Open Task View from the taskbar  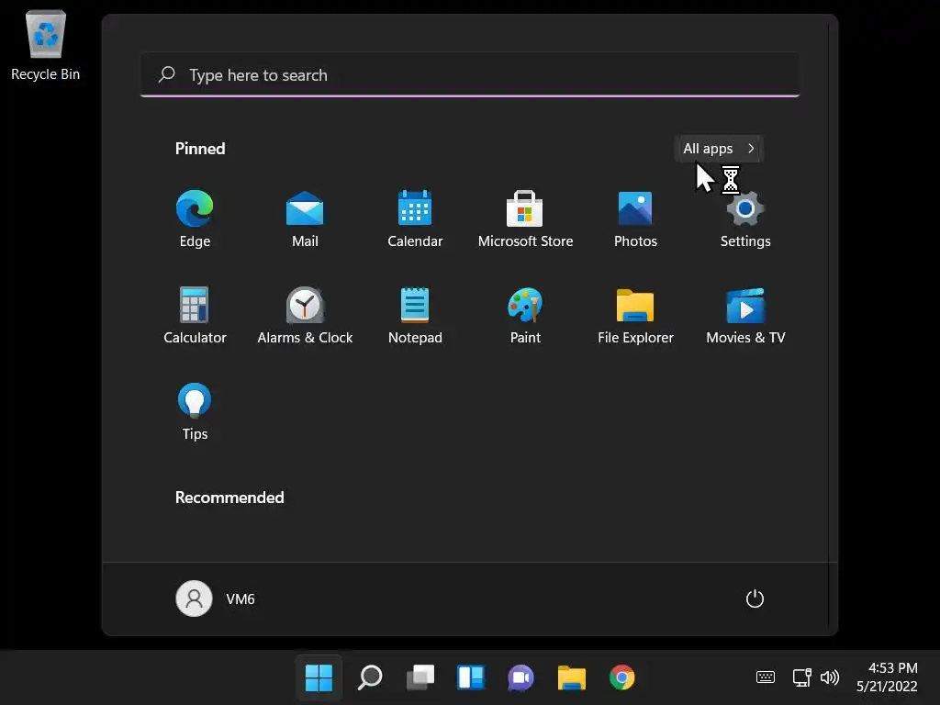[420, 677]
